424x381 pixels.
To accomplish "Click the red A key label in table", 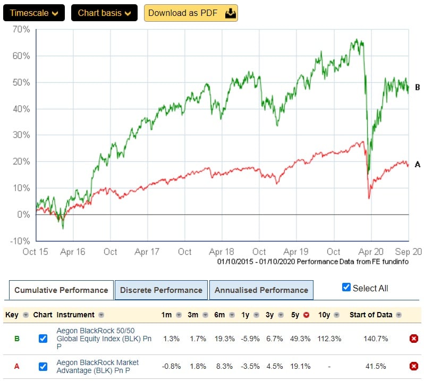I will pyautogui.click(x=17, y=367).
